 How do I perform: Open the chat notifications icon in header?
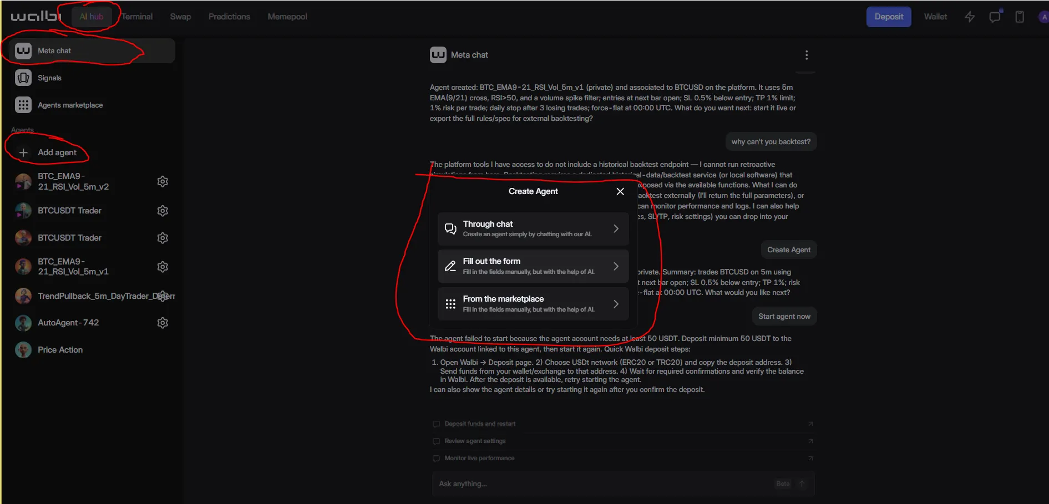(x=995, y=17)
